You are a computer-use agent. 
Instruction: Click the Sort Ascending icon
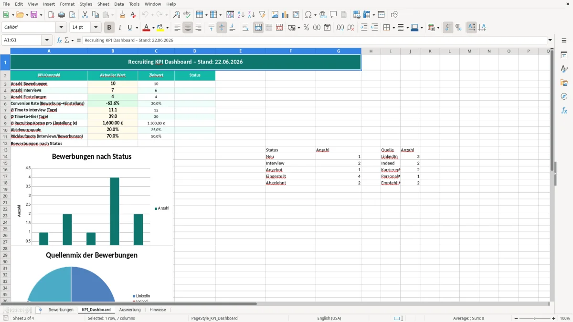241,15
